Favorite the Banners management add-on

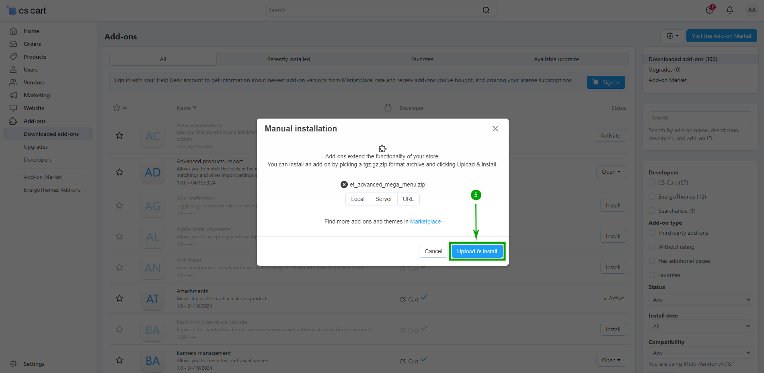click(x=119, y=360)
